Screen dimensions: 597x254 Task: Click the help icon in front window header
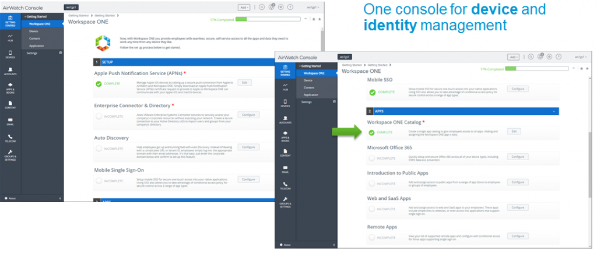[x=559, y=57]
